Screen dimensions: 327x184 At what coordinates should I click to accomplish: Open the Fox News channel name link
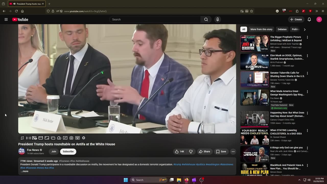coord(33,150)
